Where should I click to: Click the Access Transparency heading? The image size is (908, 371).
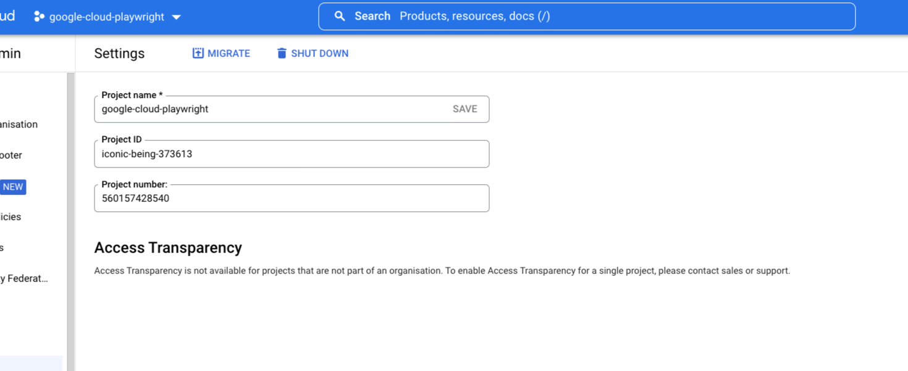pyautogui.click(x=168, y=248)
